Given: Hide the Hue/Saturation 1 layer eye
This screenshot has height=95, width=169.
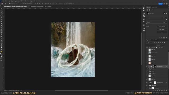Looking at the screenshot, I should (x=147, y=66).
